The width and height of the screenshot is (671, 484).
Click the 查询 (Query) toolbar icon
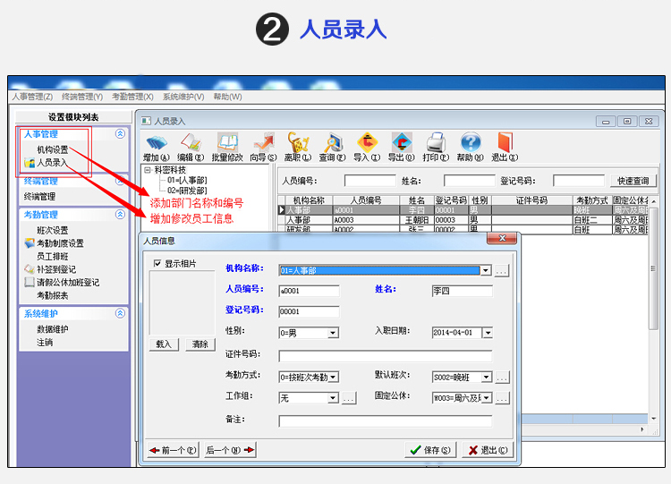332,143
